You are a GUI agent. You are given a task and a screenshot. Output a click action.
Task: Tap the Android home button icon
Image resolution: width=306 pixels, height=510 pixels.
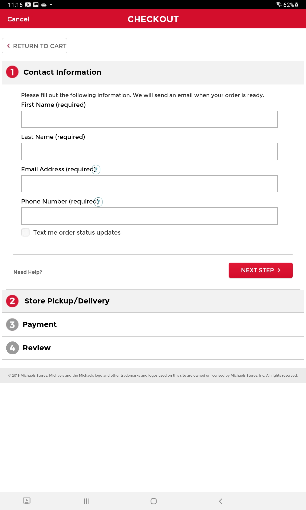pyautogui.click(x=154, y=501)
